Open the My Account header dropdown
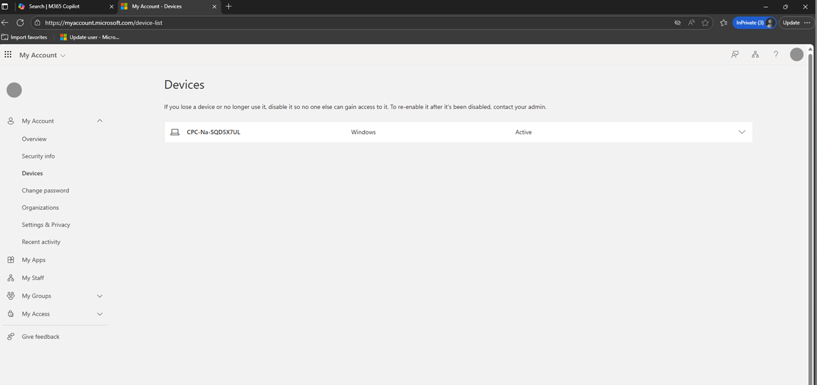 tap(43, 55)
